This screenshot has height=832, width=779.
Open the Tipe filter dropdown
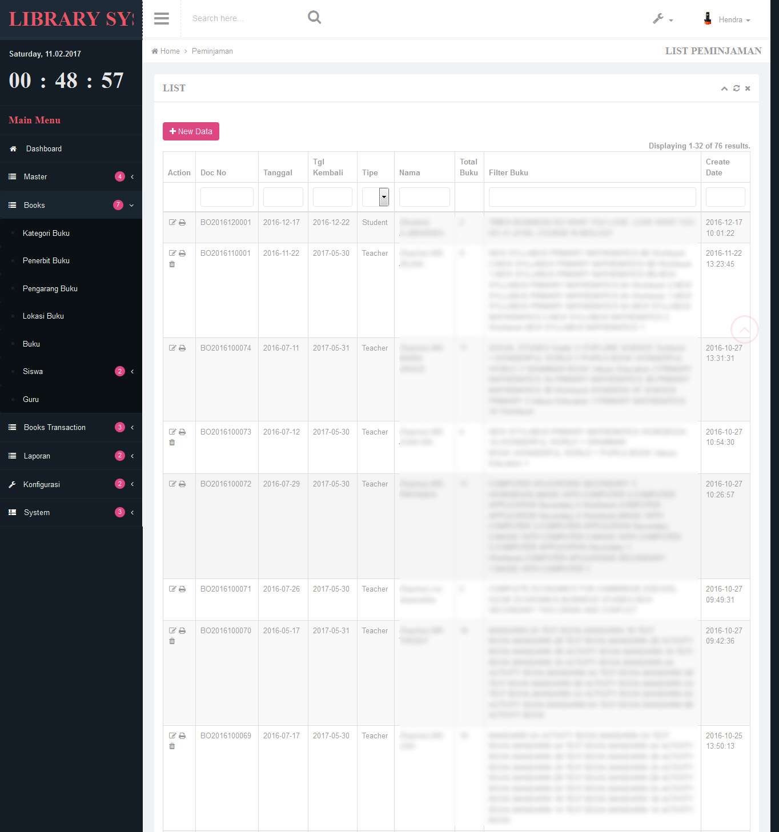[375, 197]
